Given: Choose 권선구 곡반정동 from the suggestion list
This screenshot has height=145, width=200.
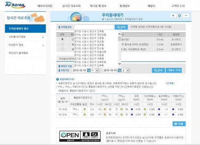Looking at the screenshot, I should (90, 35).
